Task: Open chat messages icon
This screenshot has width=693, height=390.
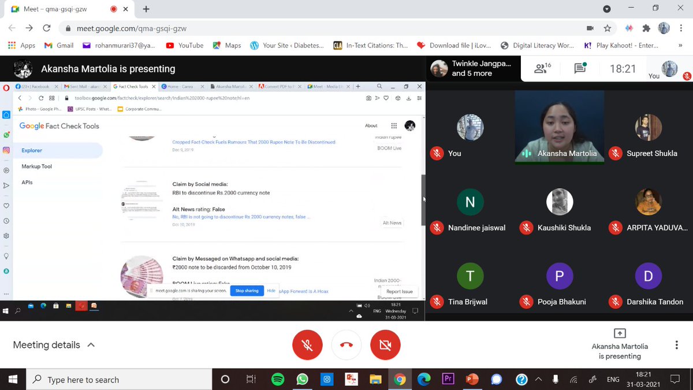Action: tap(580, 69)
